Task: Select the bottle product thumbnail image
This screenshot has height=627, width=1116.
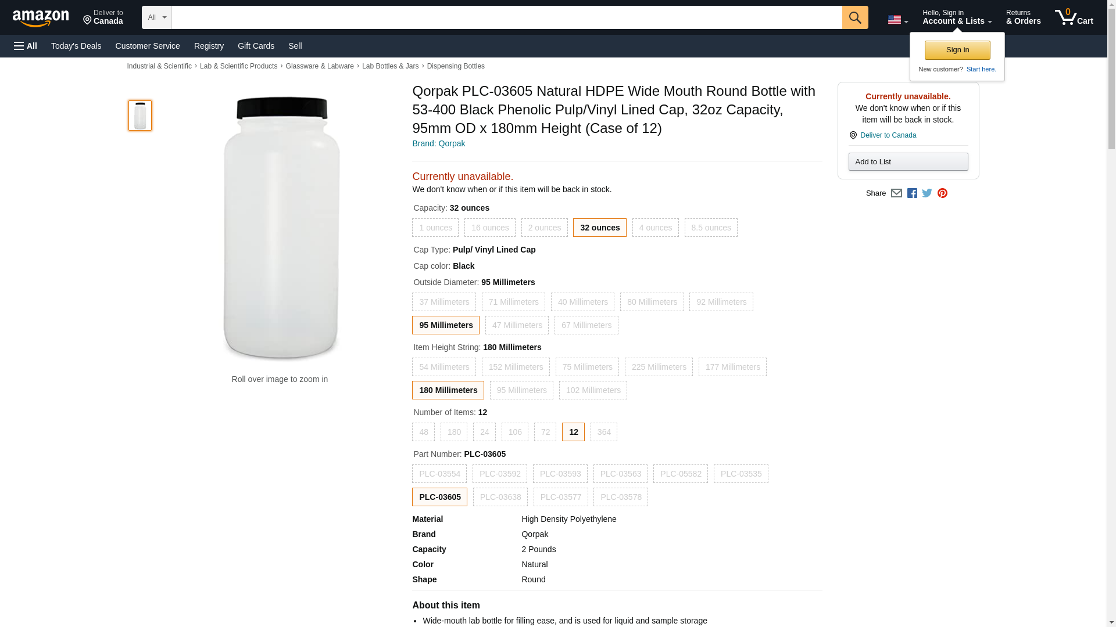Action: (140, 116)
